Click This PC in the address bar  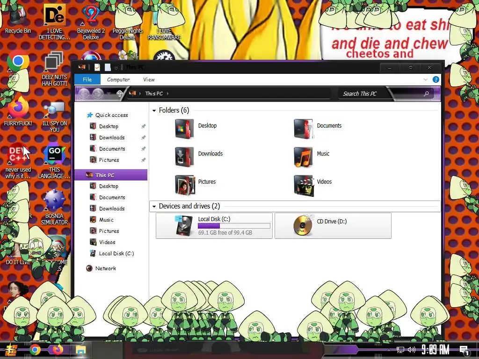(x=153, y=93)
